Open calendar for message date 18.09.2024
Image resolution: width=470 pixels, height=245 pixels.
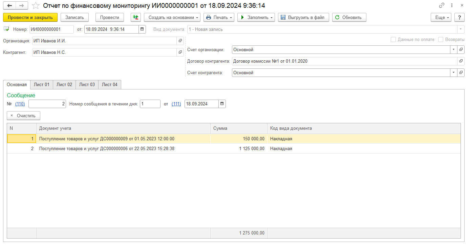click(x=222, y=104)
